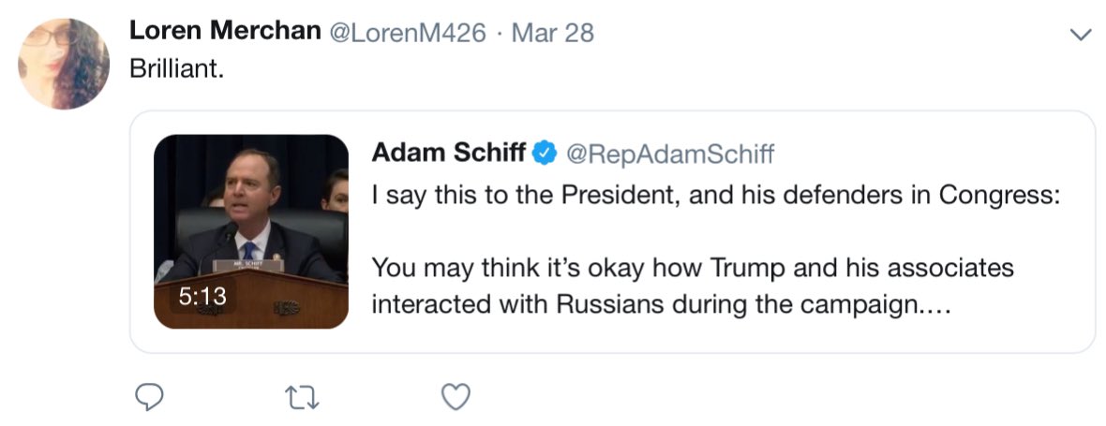The width and height of the screenshot is (1106, 426).
Task: Open the @LorenM426 handle link
Action: pos(406,33)
